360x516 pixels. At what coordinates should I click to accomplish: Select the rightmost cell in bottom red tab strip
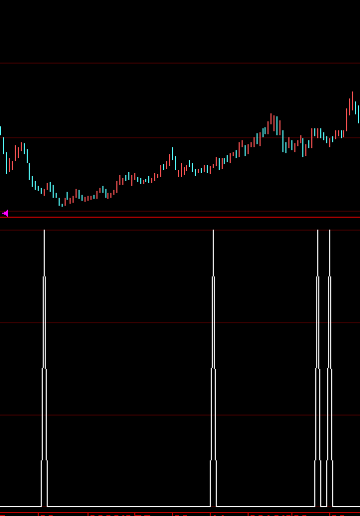click(345, 514)
